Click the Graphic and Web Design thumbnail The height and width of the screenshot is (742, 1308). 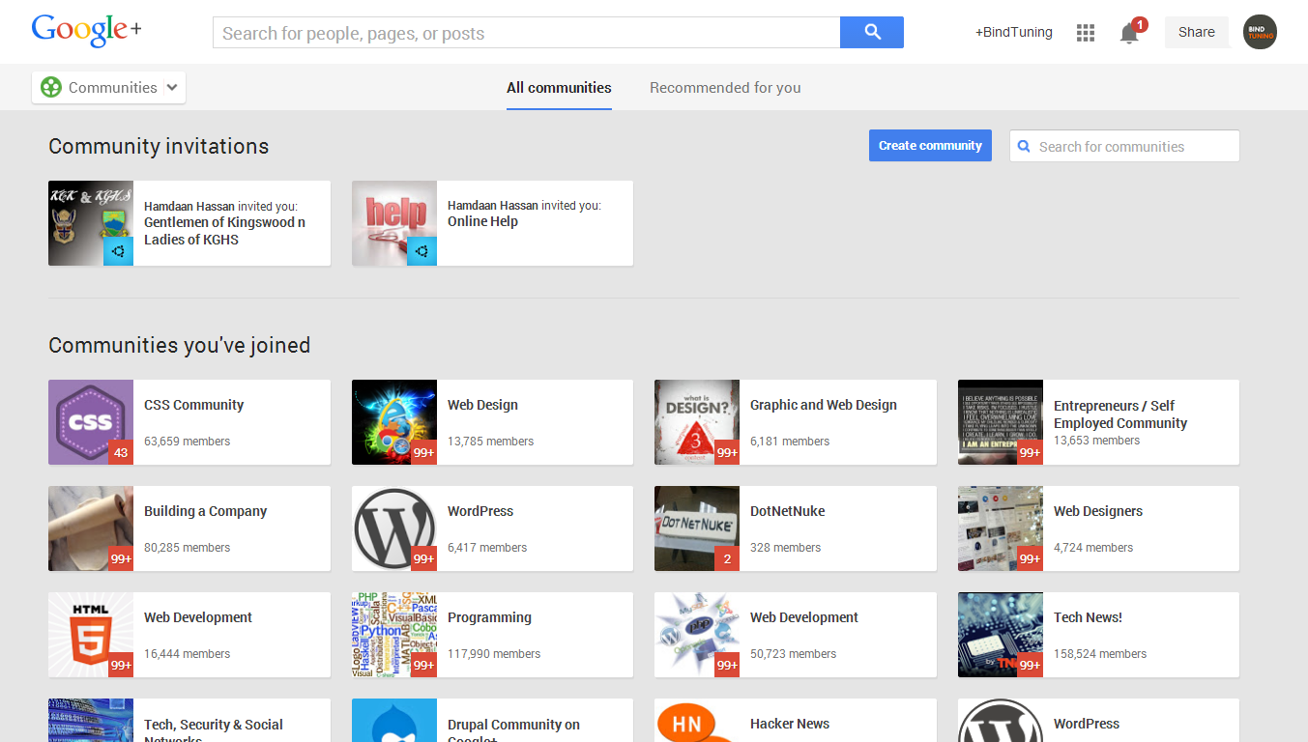pyautogui.click(x=697, y=422)
